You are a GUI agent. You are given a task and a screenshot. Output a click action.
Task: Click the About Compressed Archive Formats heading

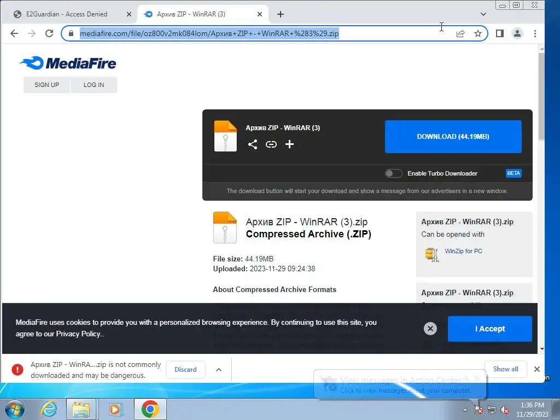point(275,290)
